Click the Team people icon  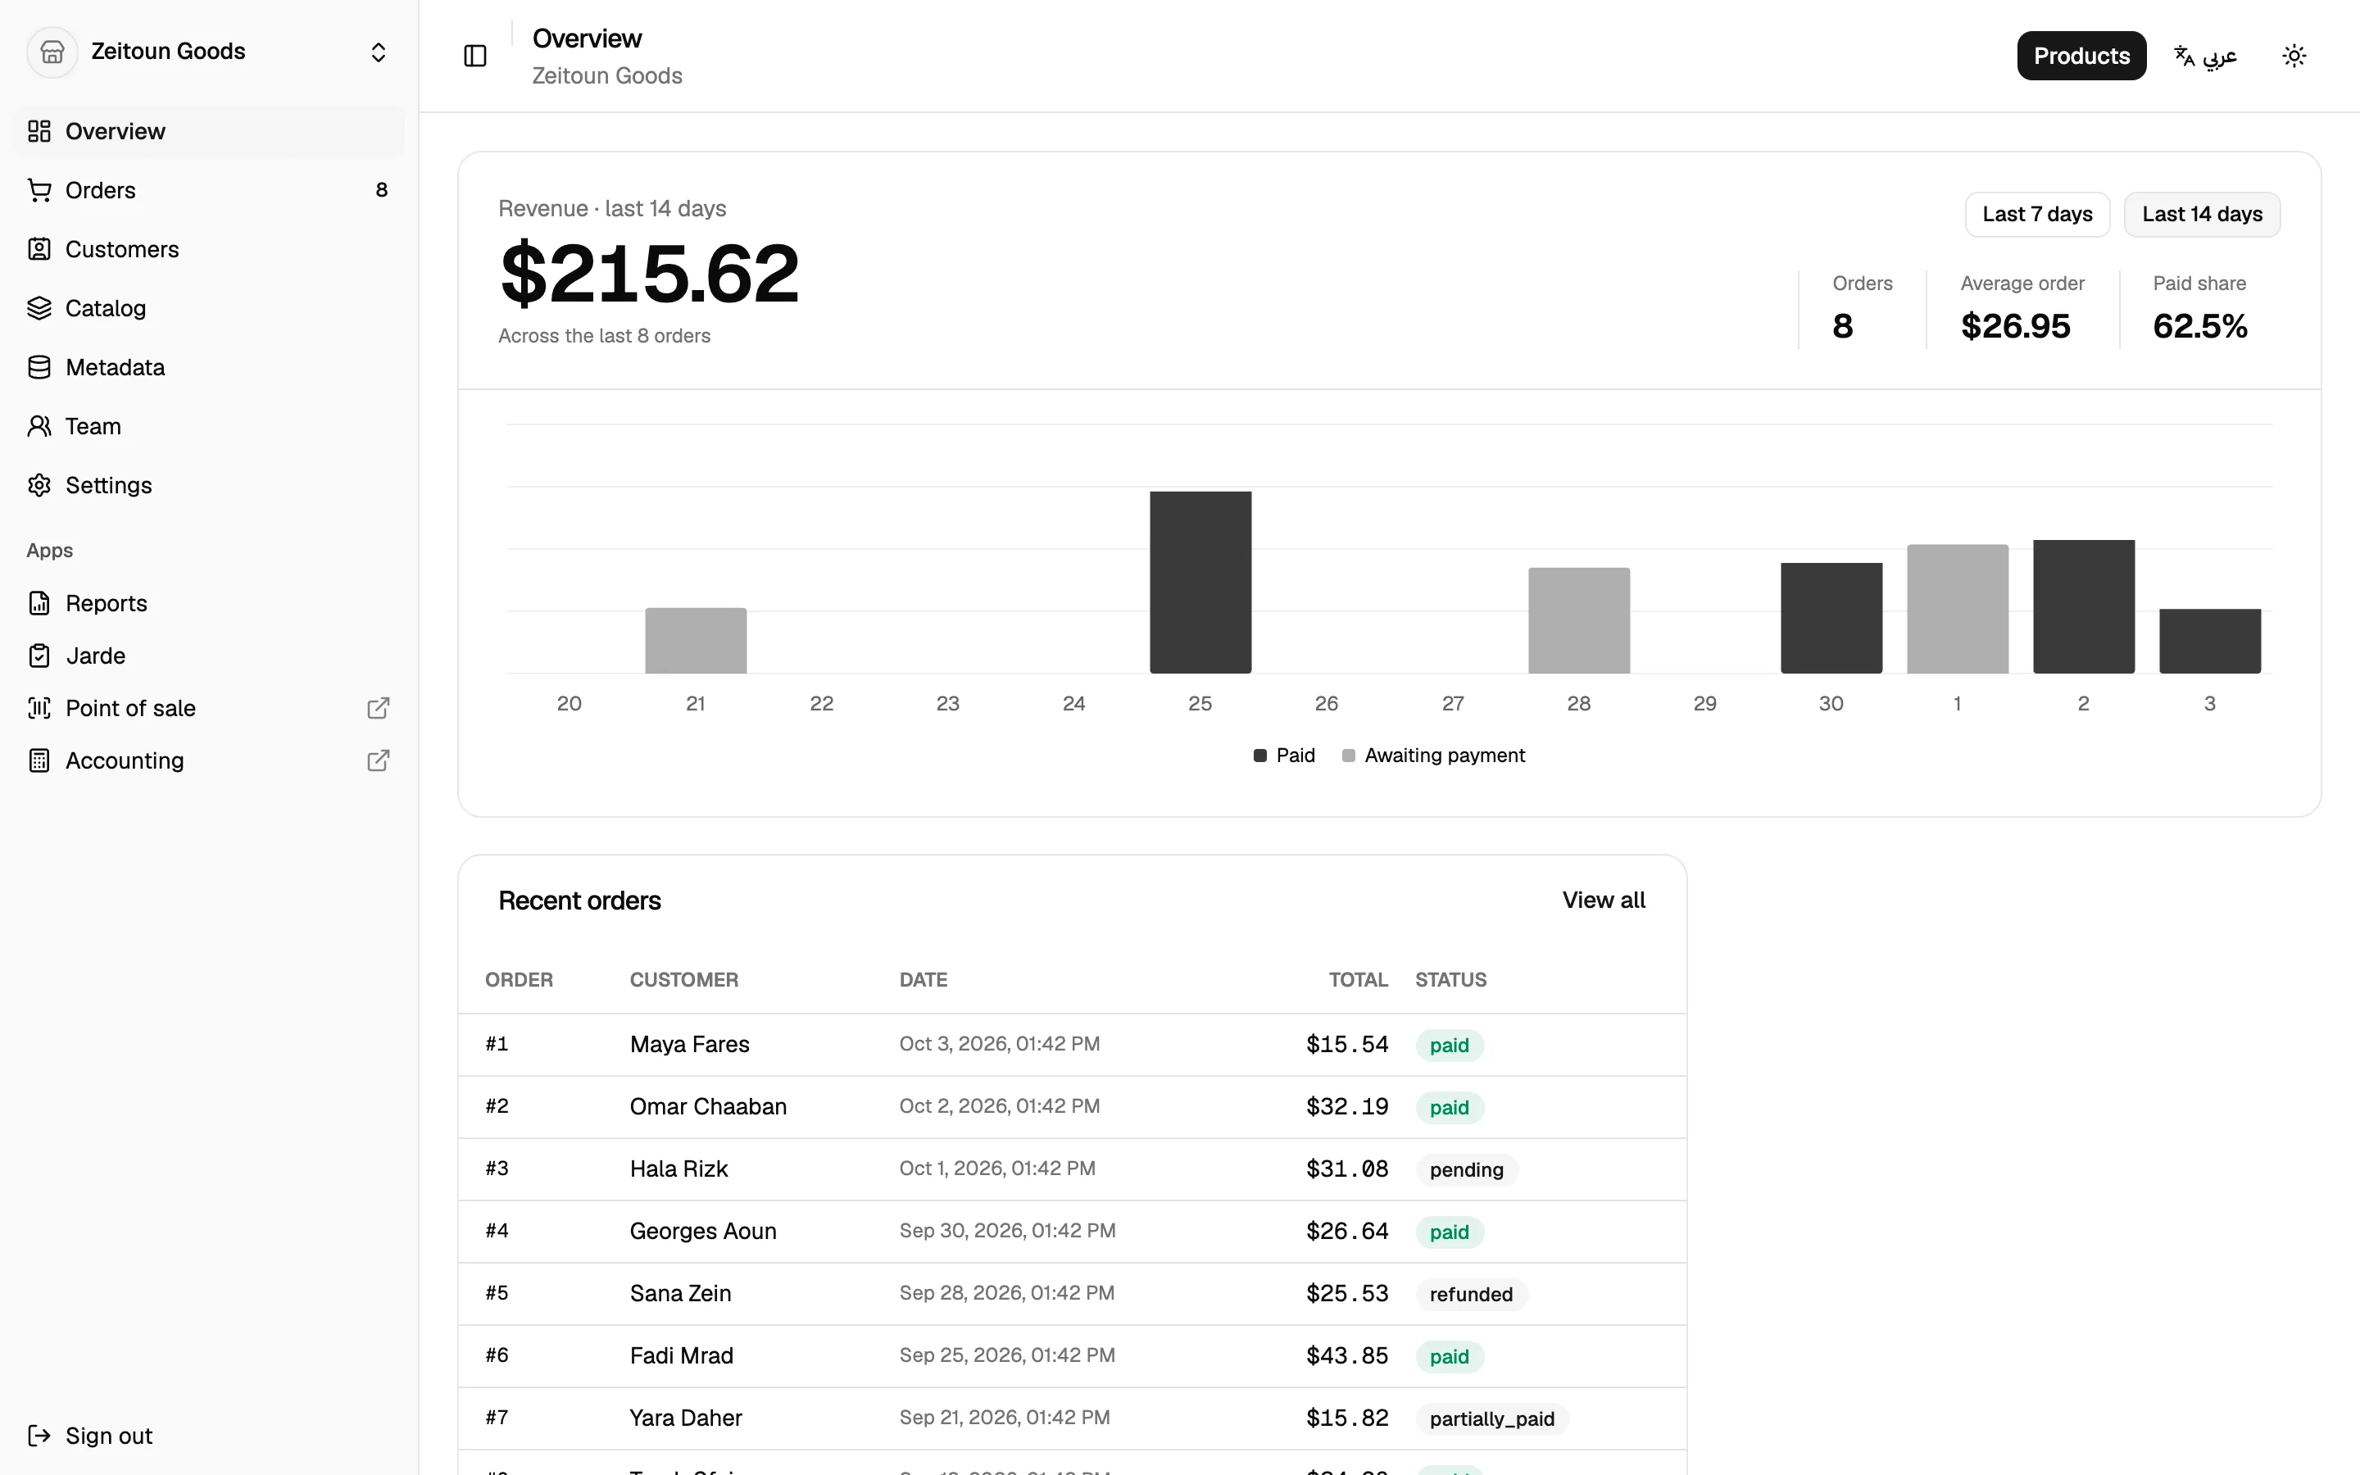(x=39, y=426)
